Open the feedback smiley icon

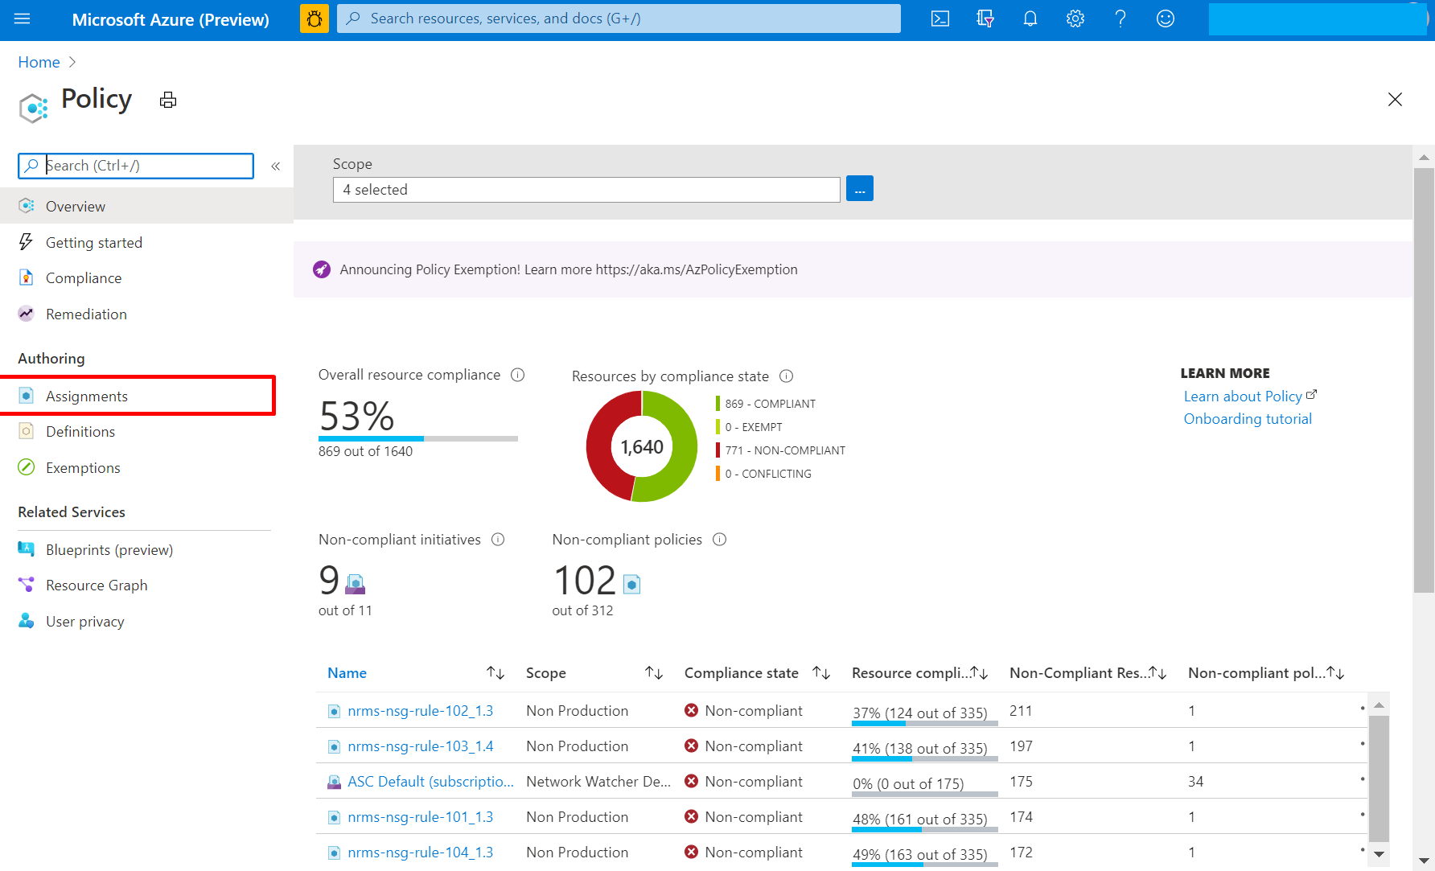(1165, 18)
